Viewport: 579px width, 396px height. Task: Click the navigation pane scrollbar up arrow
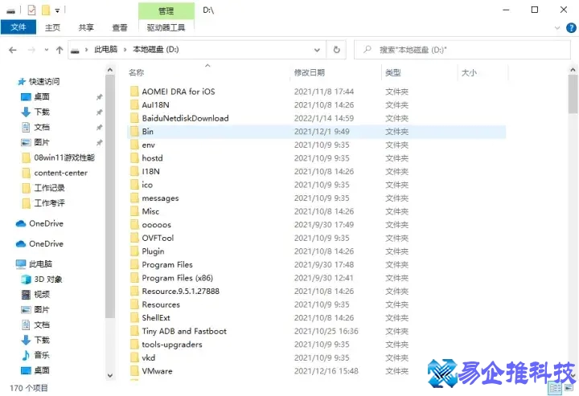point(110,69)
